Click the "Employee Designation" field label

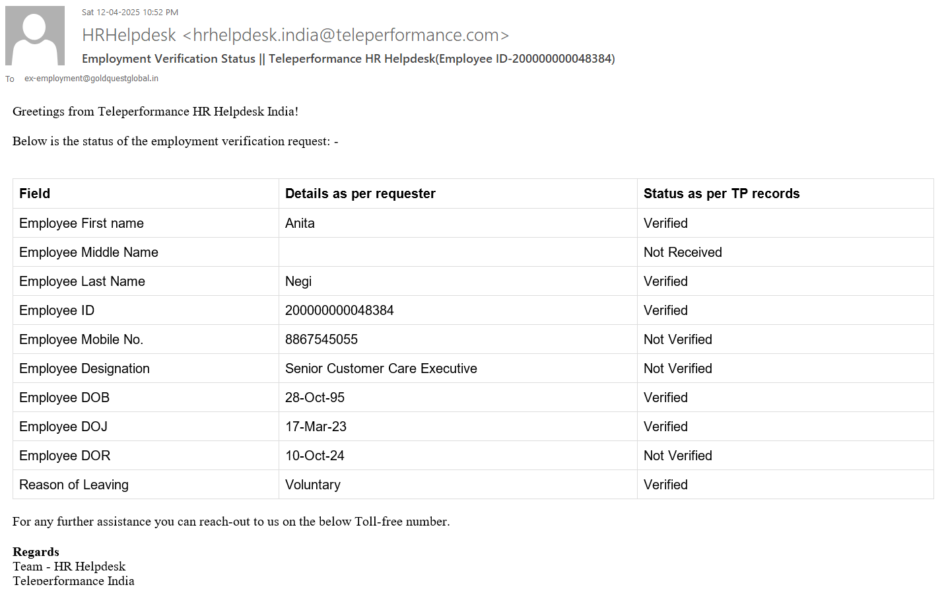click(x=85, y=368)
